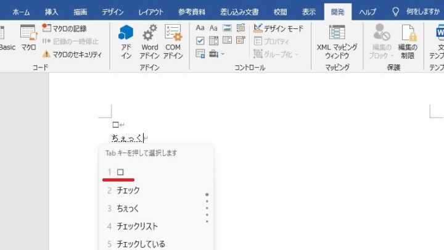This screenshot has height=250, width=444.
Task: Open COM アドイン dialog
Action: coord(173,42)
